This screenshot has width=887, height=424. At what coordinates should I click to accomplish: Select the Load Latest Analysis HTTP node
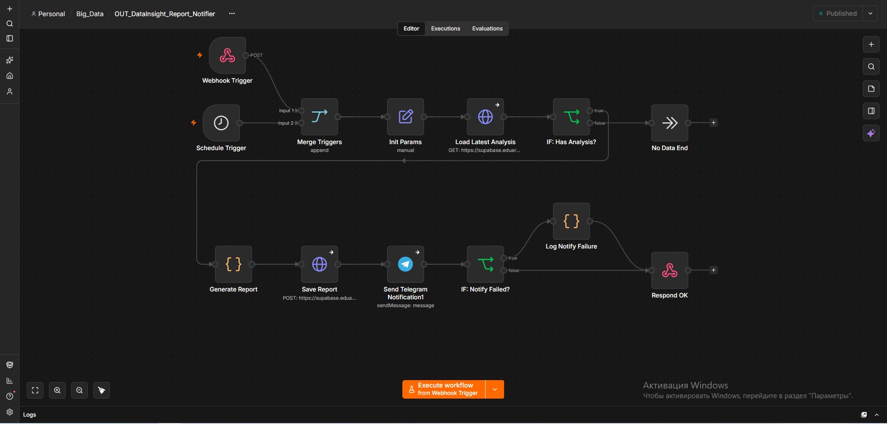(486, 117)
